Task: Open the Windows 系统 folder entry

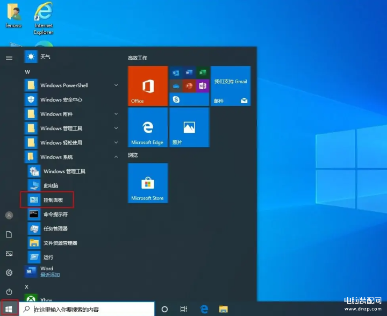Action: [x=71, y=157]
